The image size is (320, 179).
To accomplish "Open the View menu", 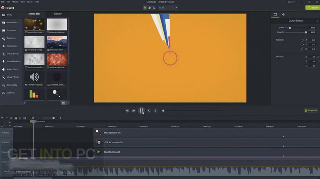I will pos(22,2).
